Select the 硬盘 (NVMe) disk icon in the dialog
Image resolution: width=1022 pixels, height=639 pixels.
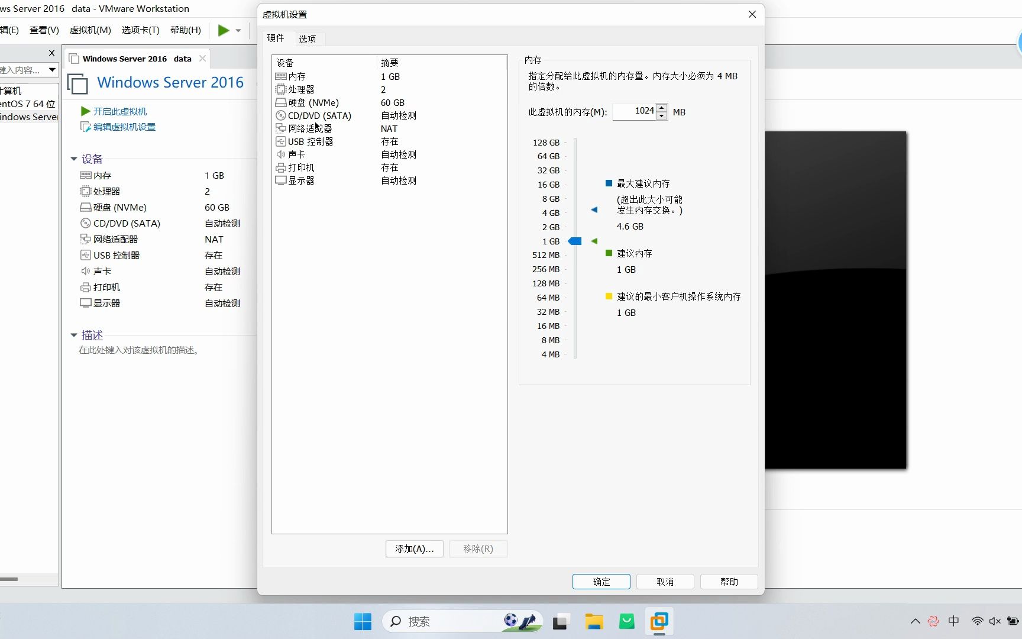click(x=281, y=102)
